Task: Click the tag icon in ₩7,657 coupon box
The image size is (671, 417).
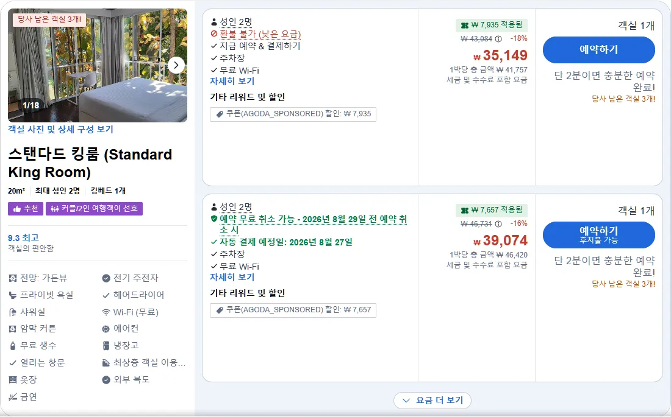Action: [220, 310]
